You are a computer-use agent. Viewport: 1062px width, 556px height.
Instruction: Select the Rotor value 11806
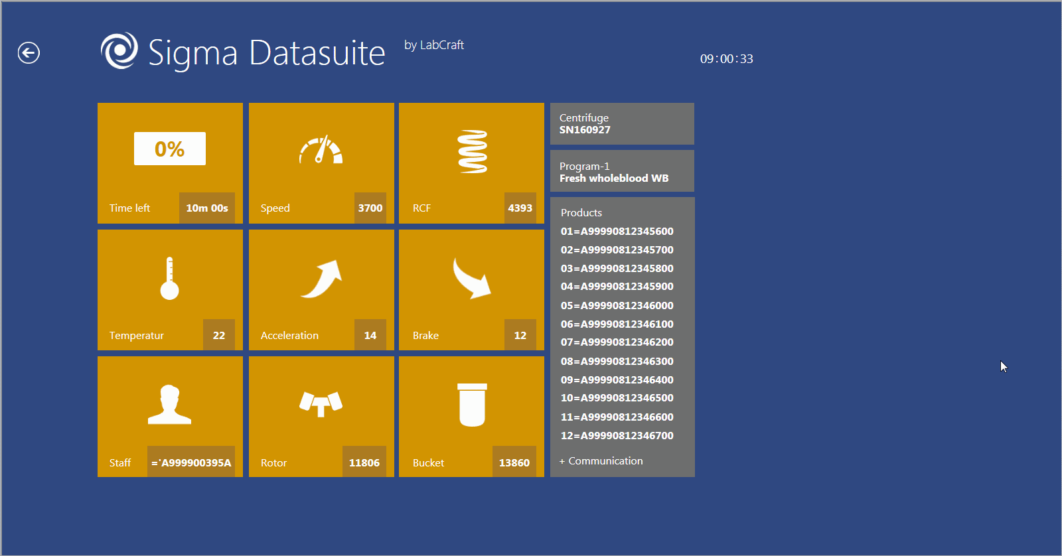364,462
